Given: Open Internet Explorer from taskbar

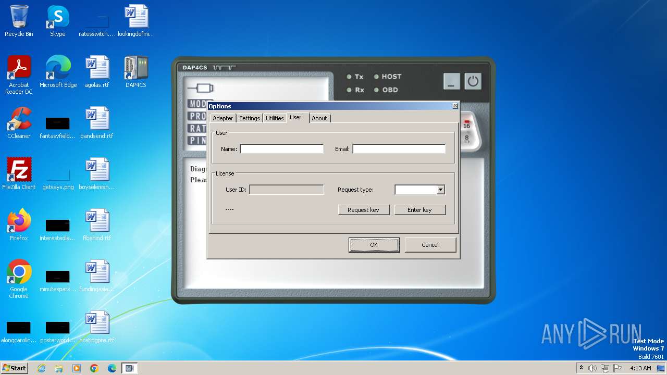Looking at the screenshot, I should pyautogui.click(x=41, y=368).
